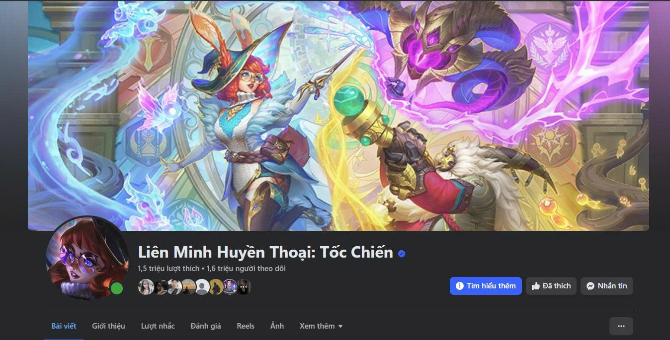
Task: Toggle the Đã thích like button
Action: (x=551, y=286)
